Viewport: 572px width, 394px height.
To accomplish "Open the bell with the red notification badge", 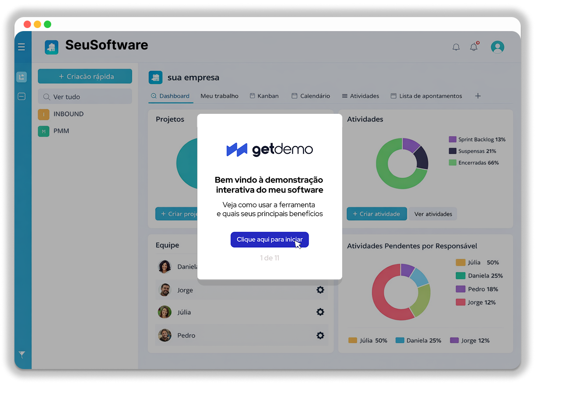I will pos(474,46).
